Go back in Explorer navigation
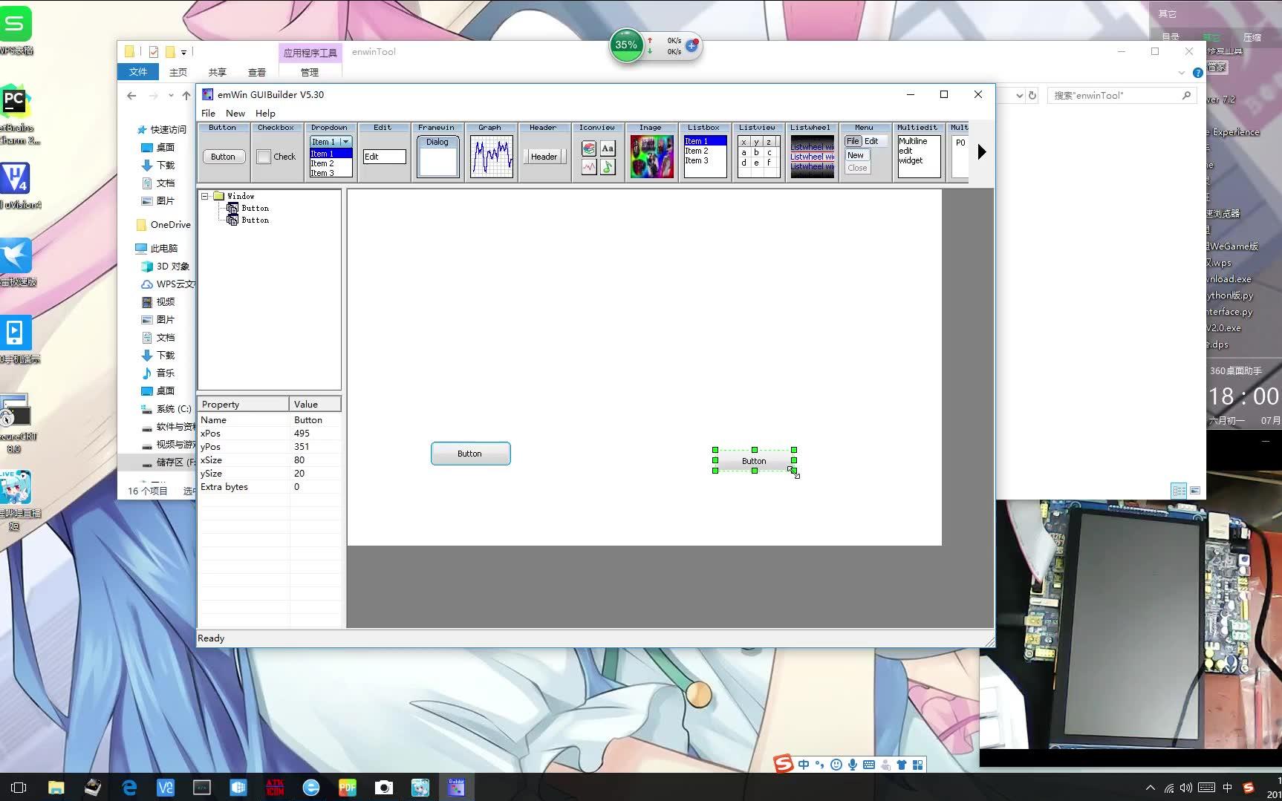 tap(131, 95)
